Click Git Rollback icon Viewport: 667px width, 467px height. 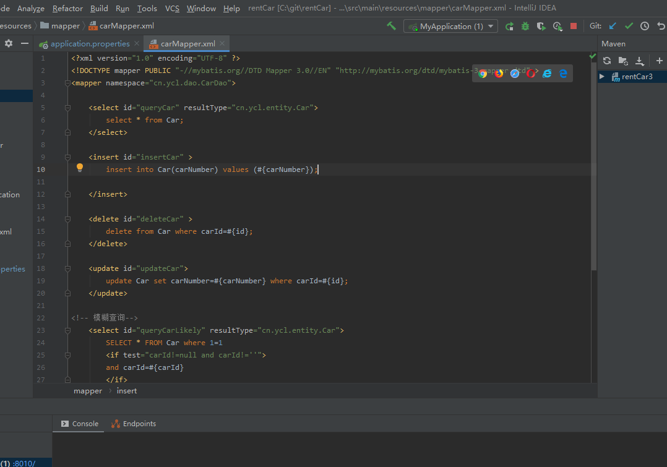click(661, 26)
